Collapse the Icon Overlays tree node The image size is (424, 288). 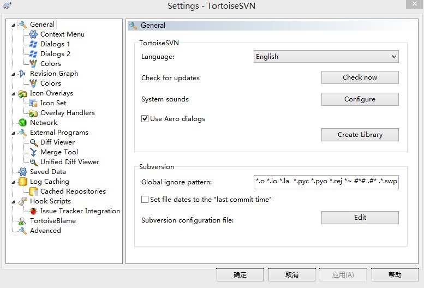pos(13,94)
